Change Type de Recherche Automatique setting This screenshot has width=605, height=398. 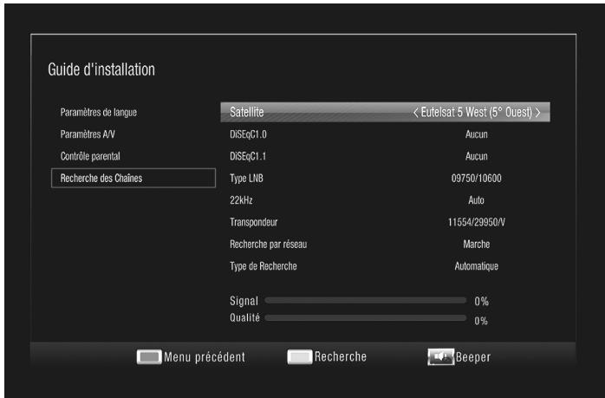(476, 266)
